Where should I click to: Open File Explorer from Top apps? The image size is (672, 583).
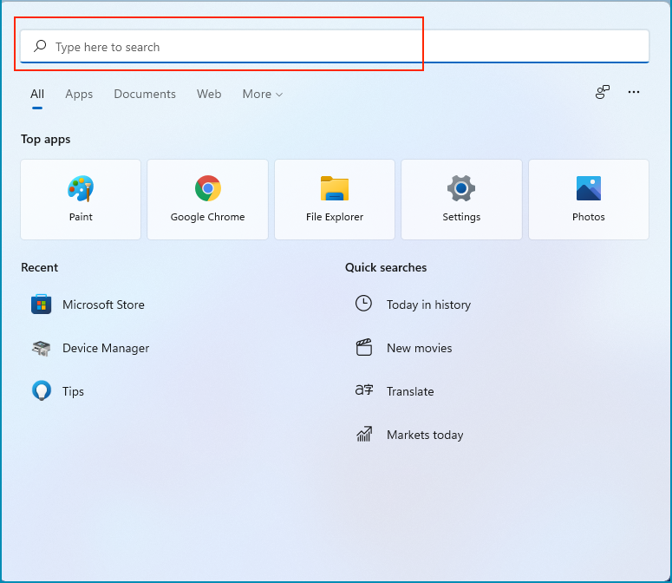coord(335,199)
